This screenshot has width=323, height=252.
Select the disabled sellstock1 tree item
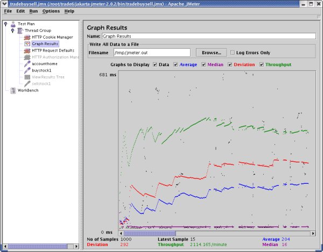tap(41, 84)
